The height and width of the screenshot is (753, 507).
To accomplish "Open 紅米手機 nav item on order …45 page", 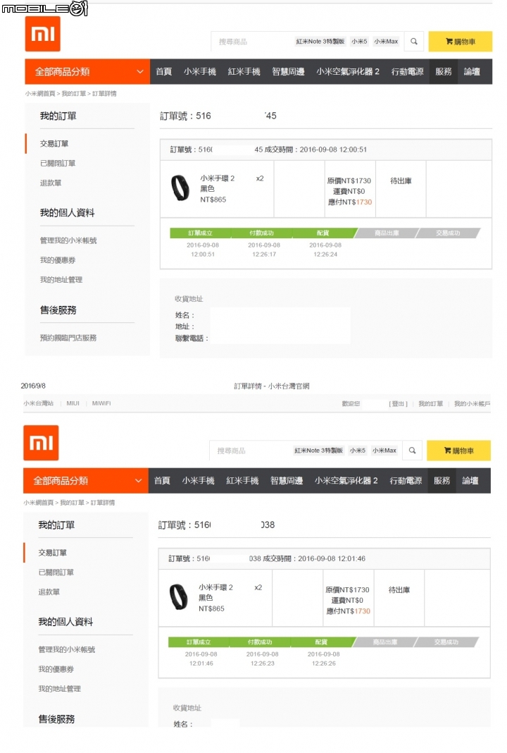I will coord(244,71).
